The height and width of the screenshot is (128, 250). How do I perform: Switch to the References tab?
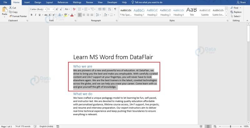point(63,3)
